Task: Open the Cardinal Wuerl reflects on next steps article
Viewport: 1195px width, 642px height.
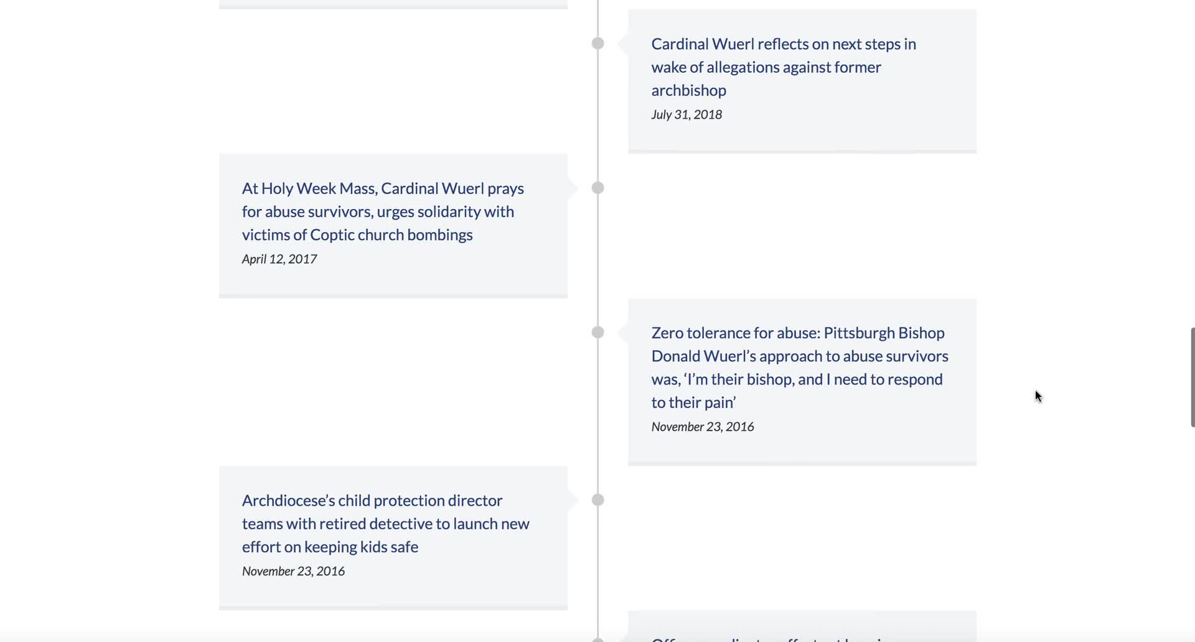Action: [x=783, y=67]
